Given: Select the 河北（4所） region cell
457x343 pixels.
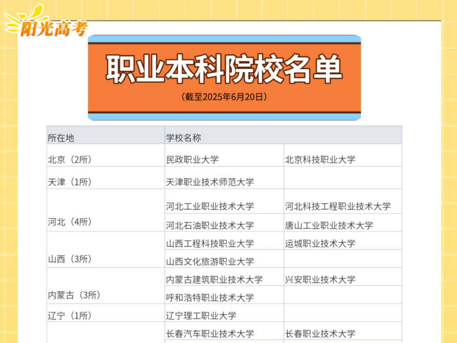Looking at the screenshot, I should coord(70,222).
